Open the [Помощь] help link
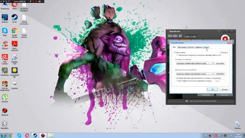The image size is (245, 138). [224, 53]
